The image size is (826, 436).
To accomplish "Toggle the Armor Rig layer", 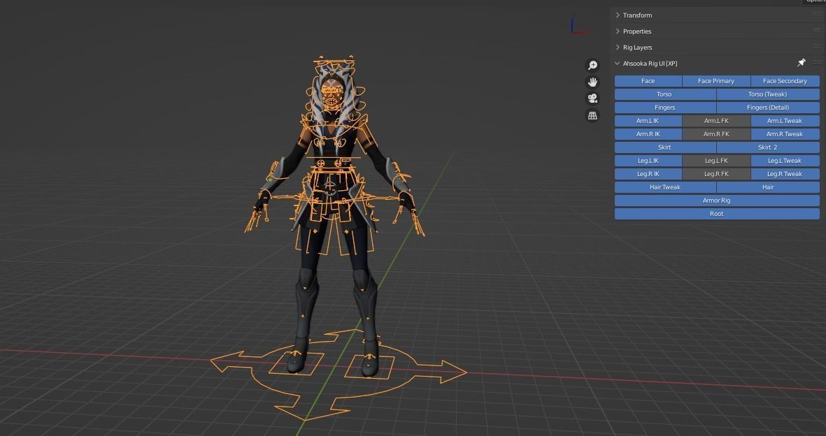I will 717,201.
